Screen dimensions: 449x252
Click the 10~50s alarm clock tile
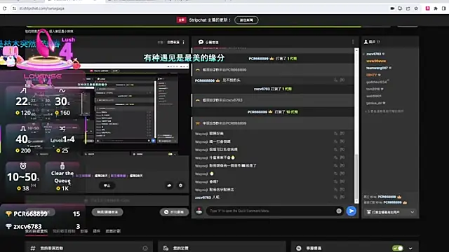(23, 177)
